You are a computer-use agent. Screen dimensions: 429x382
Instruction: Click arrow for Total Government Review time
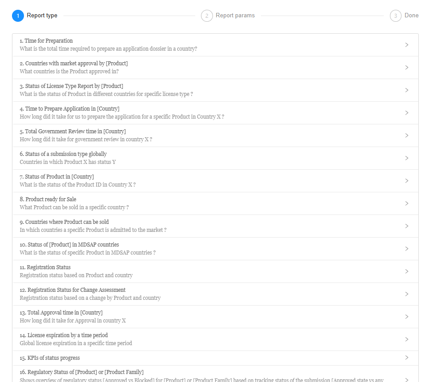406,135
